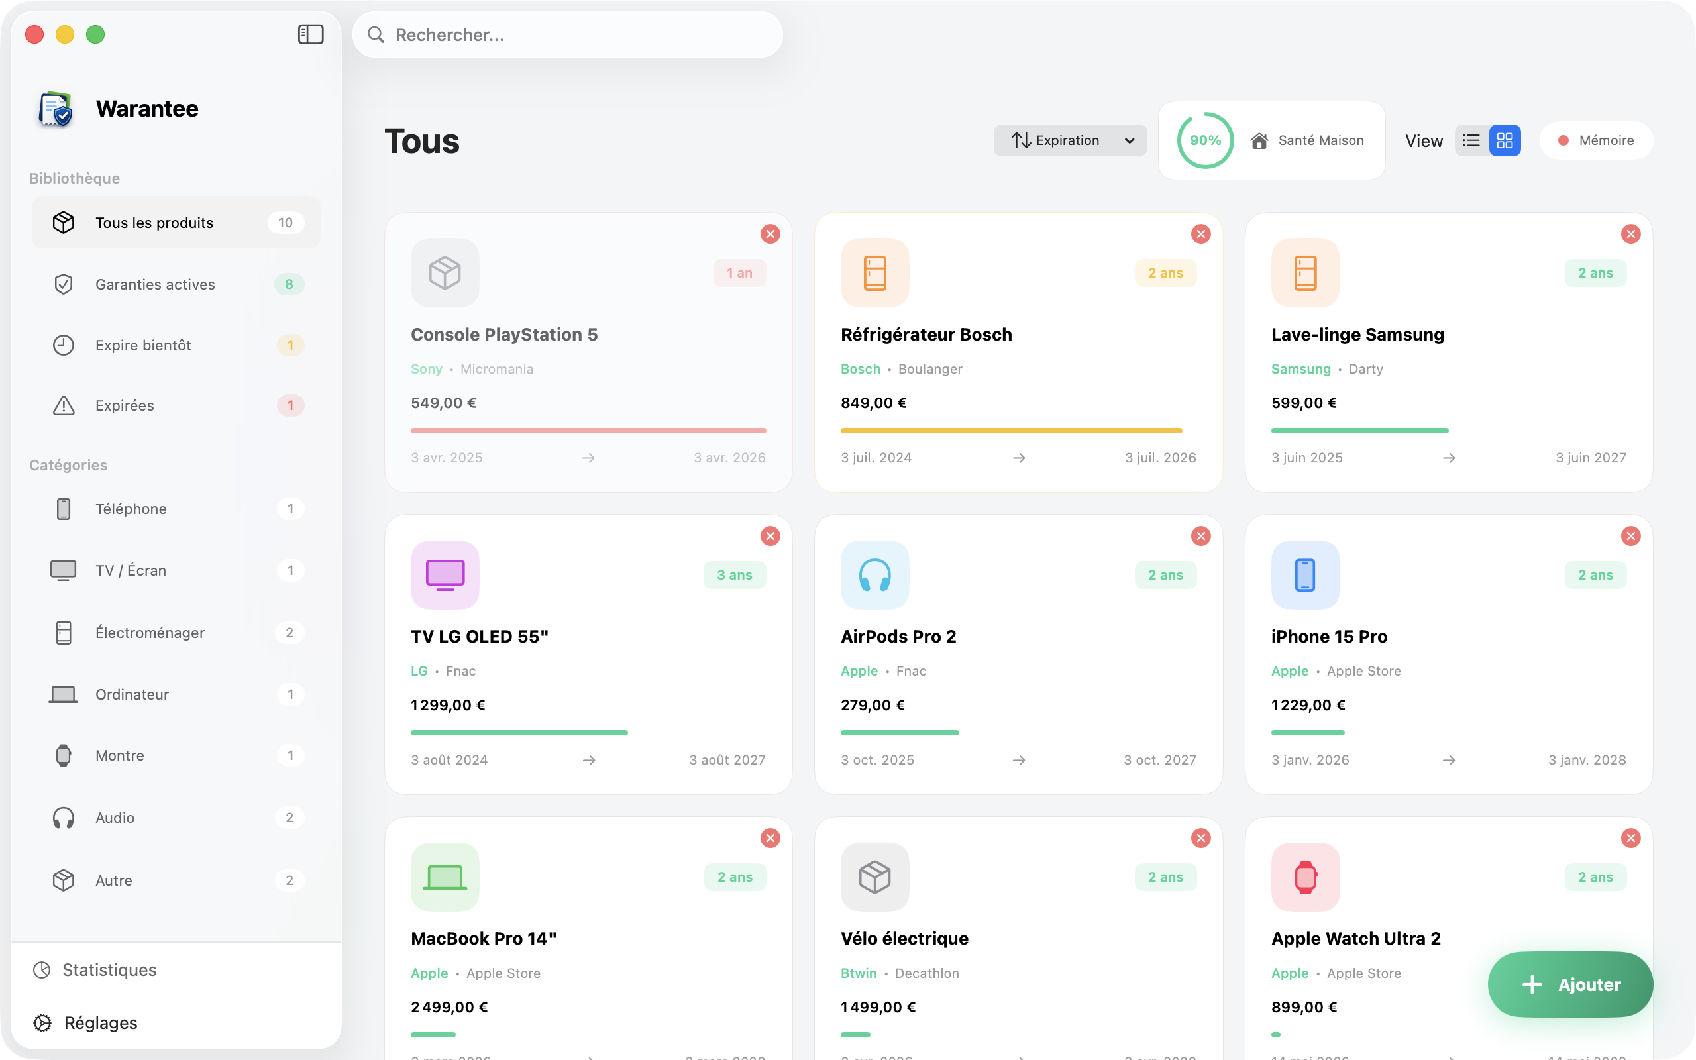The image size is (1696, 1060).
Task: Click the Samsung brand link
Action: click(x=1300, y=369)
